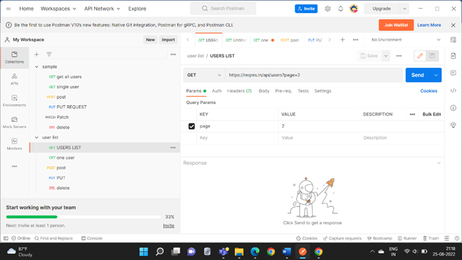This screenshot has width=462, height=260.
Task: Open the Mock Servers sidebar panel
Action: 15,123
